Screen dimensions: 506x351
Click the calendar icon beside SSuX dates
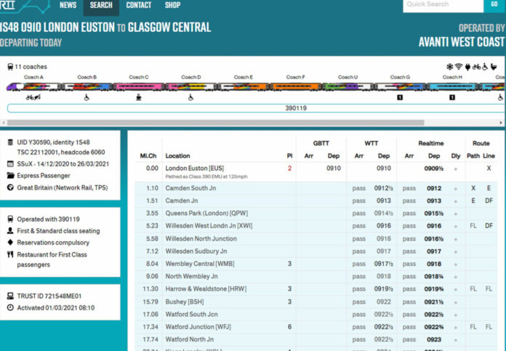coord(10,164)
